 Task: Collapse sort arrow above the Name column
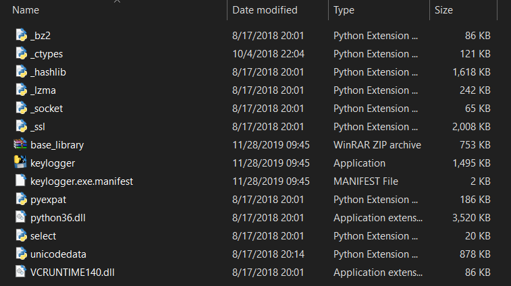tap(117, 1)
